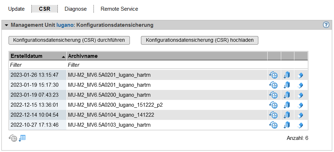The image size is (334, 152).
Task: Click Konfigurationsdatensicherung (CSR) hochladen button
Action: (199, 40)
